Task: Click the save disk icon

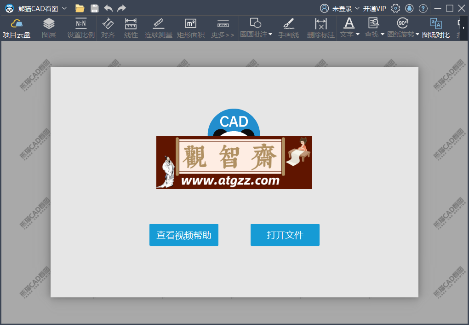Action: (x=95, y=8)
